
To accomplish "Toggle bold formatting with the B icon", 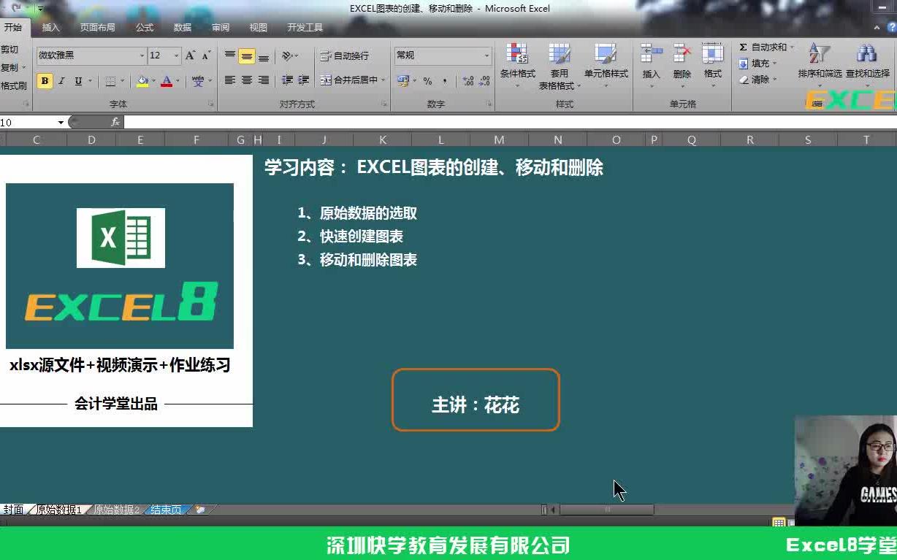I will point(44,80).
